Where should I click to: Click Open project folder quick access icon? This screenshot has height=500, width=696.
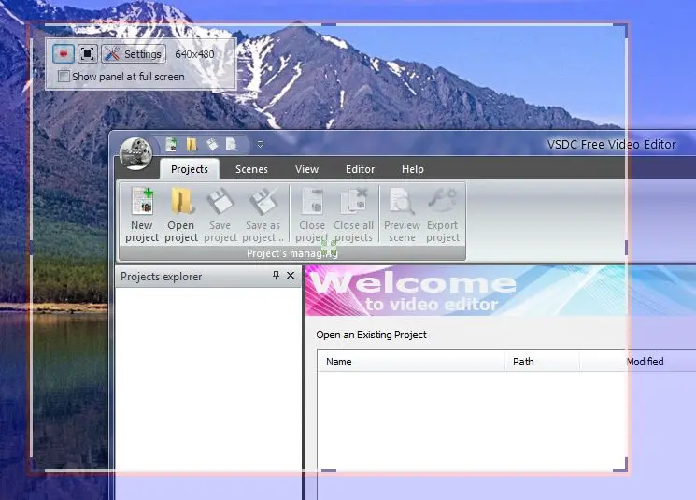click(192, 144)
